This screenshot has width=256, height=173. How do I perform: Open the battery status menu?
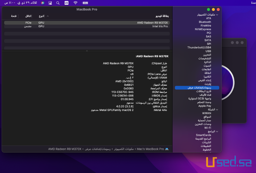coord(85,3)
